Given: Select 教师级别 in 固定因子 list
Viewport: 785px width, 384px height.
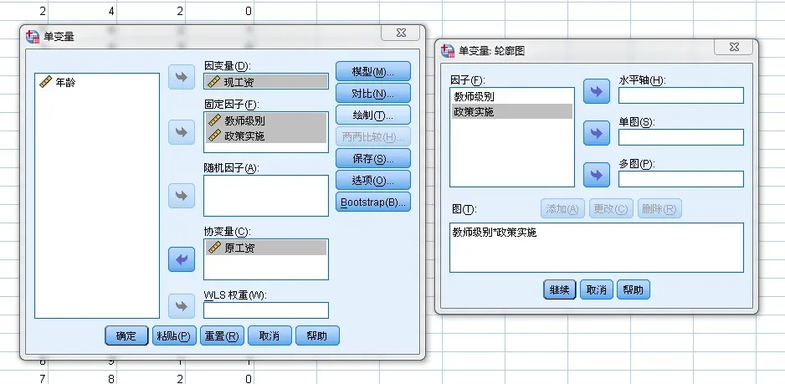Looking at the screenshot, I should click(266, 120).
